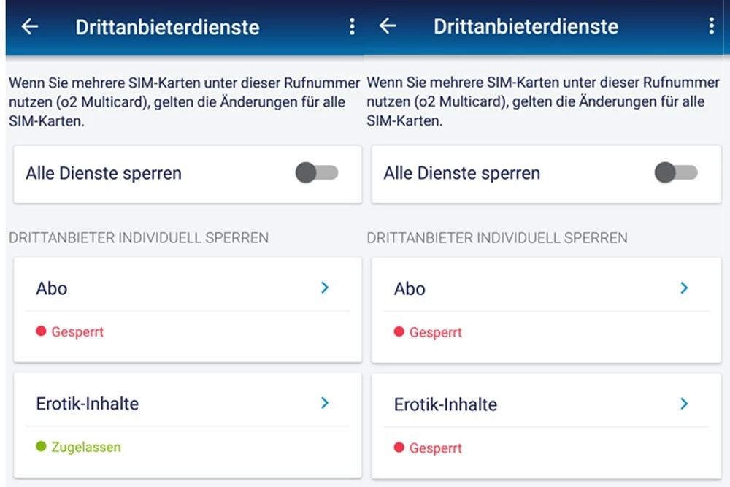Open the three-dot overflow menu on right screen
This screenshot has height=487, width=730.
(x=711, y=26)
